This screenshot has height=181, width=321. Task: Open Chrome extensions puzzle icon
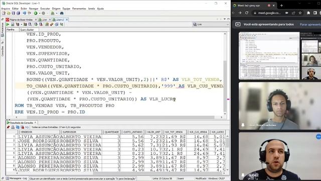point(308,13)
